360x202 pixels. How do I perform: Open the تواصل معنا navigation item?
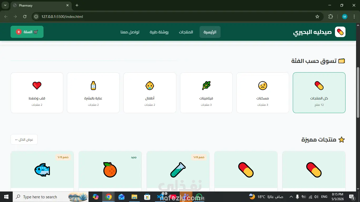pos(130,32)
